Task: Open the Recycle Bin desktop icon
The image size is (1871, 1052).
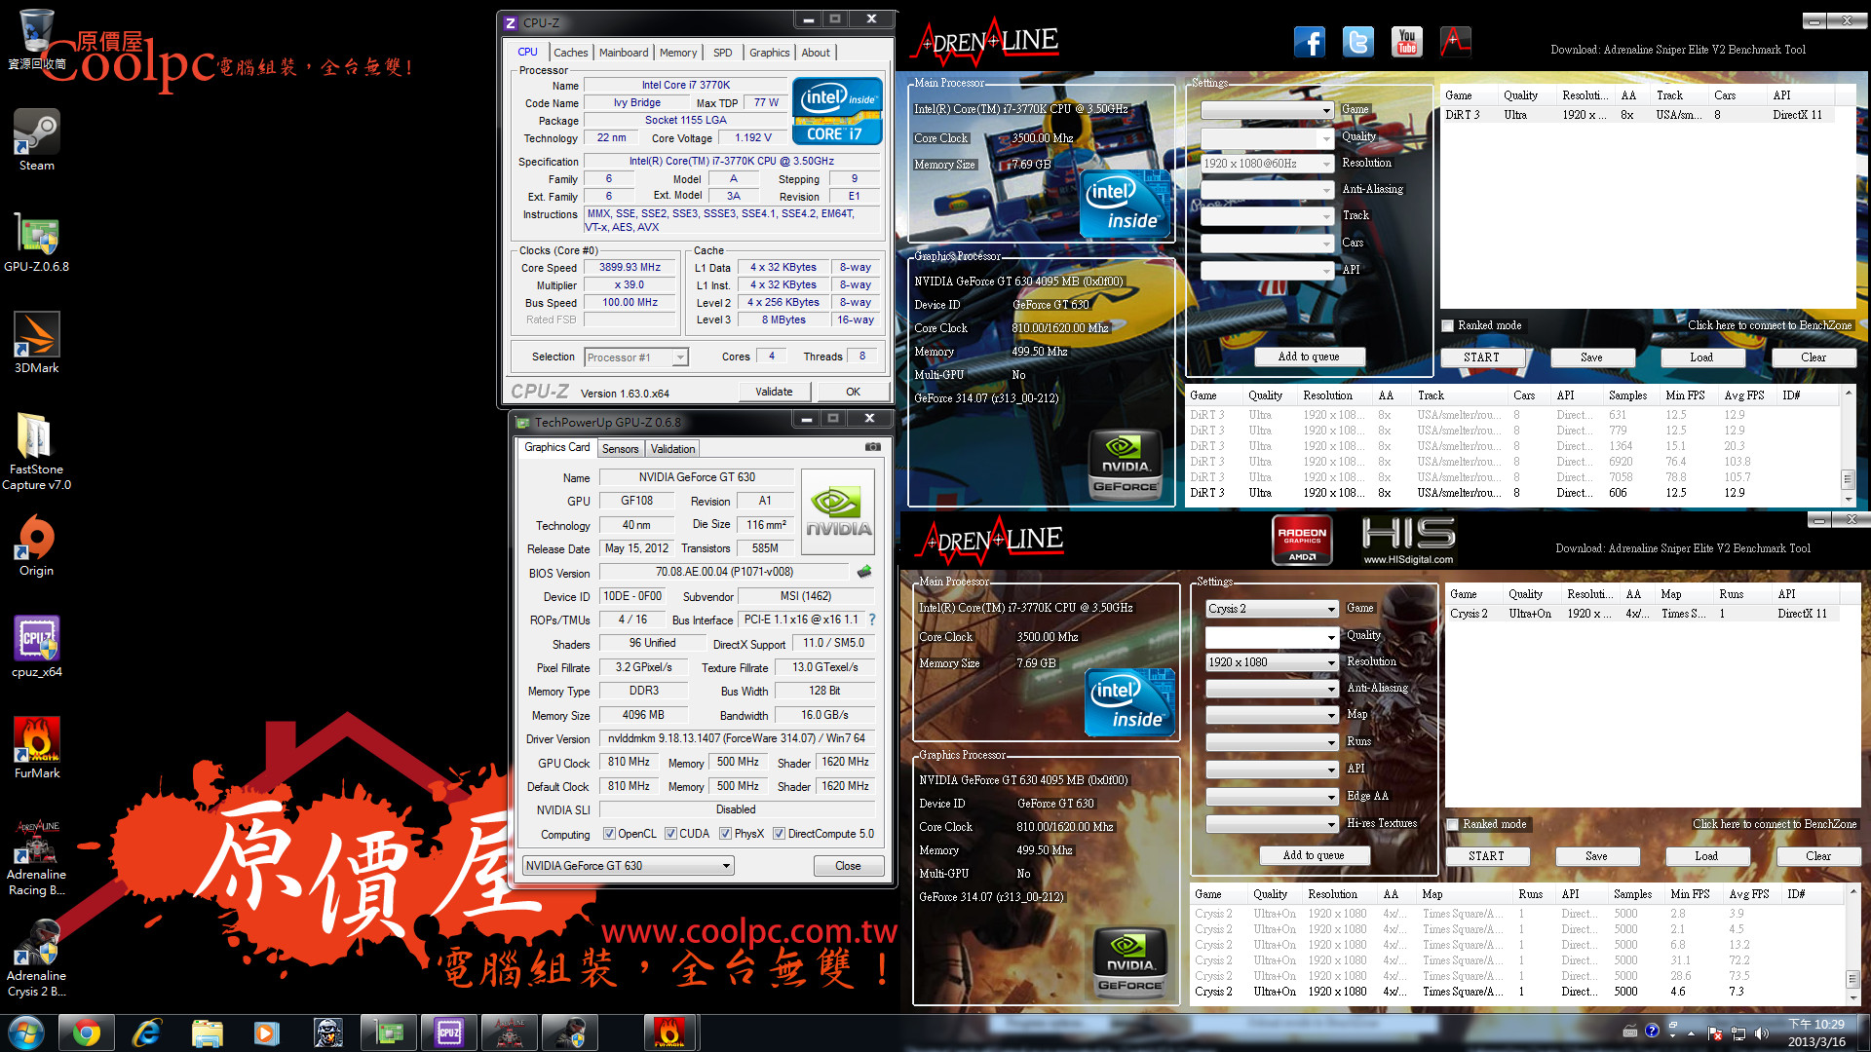Action: (x=37, y=39)
